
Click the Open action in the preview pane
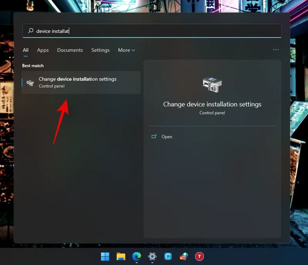[x=167, y=137]
